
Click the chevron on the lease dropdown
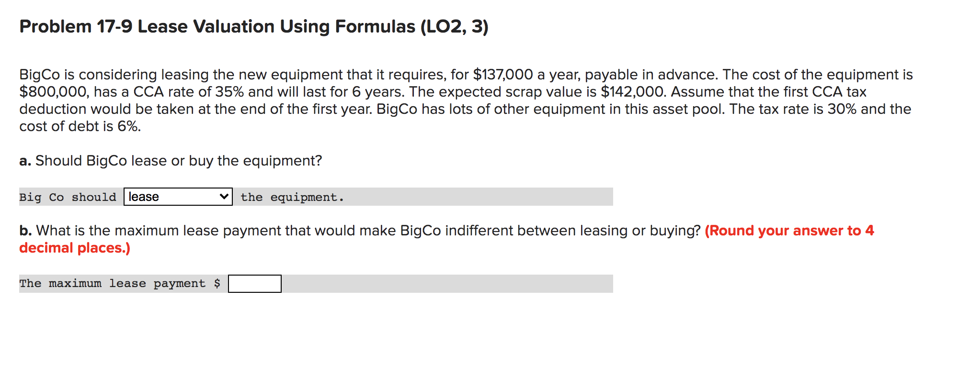click(x=223, y=197)
